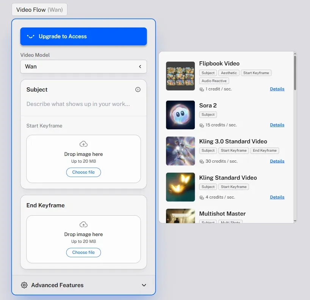
Task: Click the credits coin icon for Flipbook Video
Action: click(x=202, y=89)
